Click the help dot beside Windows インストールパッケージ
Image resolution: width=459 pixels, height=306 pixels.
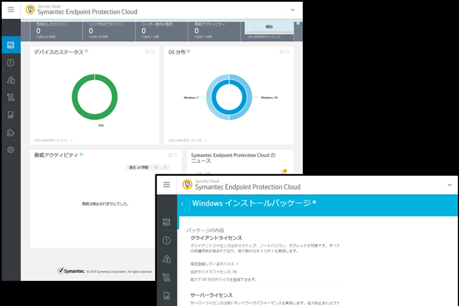(314, 202)
